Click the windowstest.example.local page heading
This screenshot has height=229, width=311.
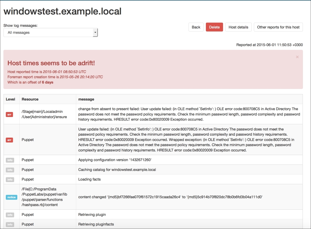coord(62,12)
